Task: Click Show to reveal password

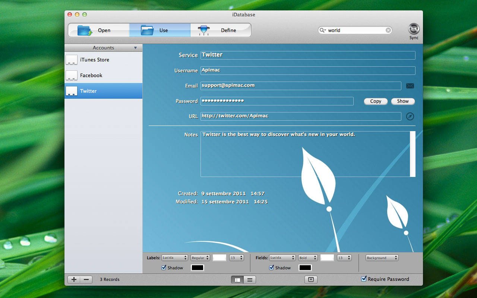Action: pyautogui.click(x=403, y=101)
